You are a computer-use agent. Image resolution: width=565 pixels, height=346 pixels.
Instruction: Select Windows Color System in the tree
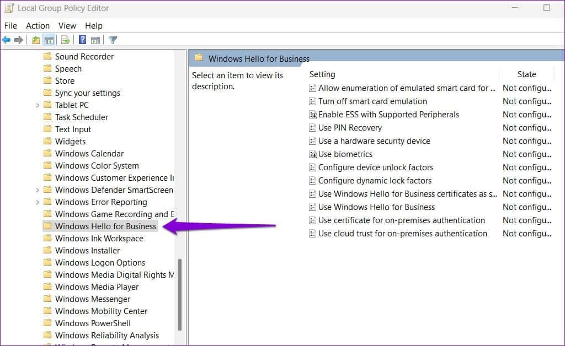coord(97,165)
